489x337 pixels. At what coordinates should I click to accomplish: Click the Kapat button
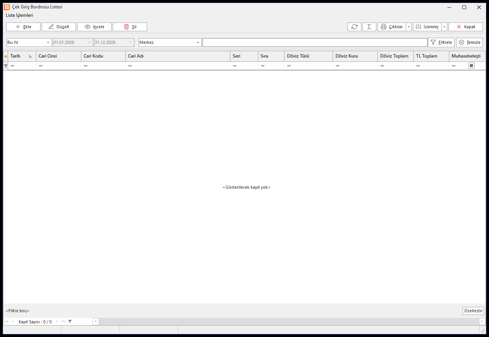[x=466, y=27]
